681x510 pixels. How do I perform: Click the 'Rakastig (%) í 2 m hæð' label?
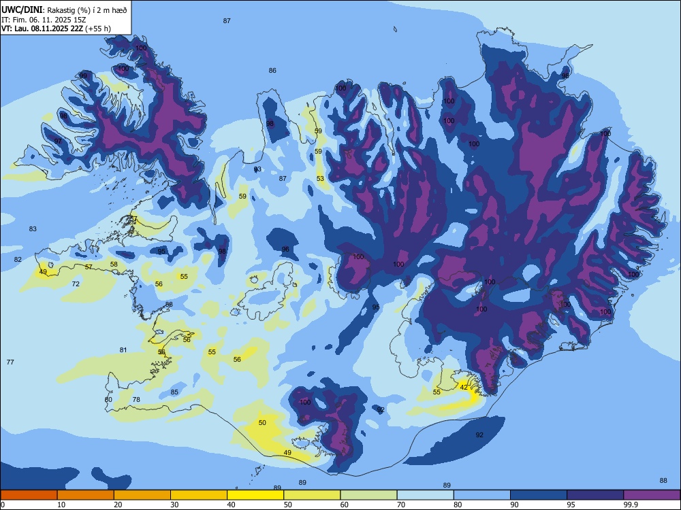tap(87, 10)
